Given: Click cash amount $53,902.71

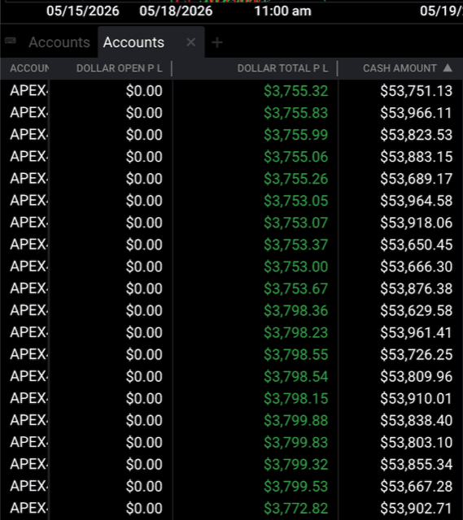Looking at the screenshot, I should tap(416, 508).
